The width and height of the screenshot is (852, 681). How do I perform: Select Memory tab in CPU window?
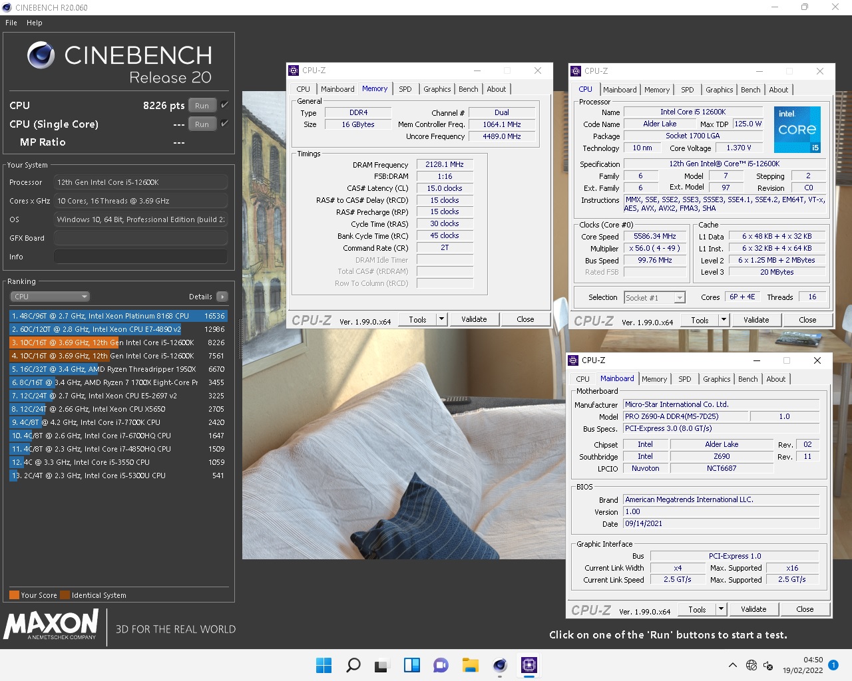click(657, 90)
